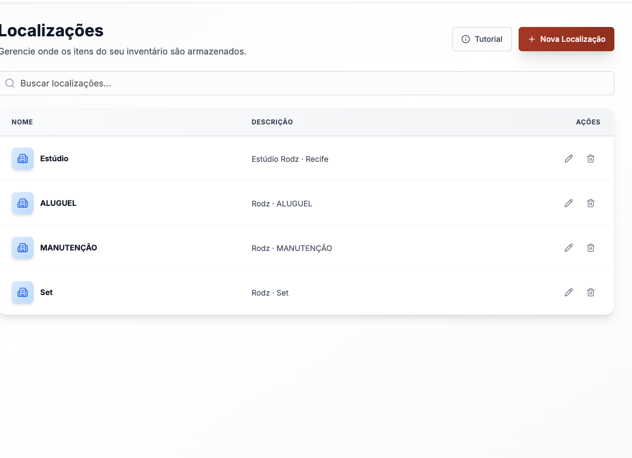Click the DESCRIÇÃO column header
The height and width of the screenshot is (458, 632).
pyautogui.click(x=272, y=122)
